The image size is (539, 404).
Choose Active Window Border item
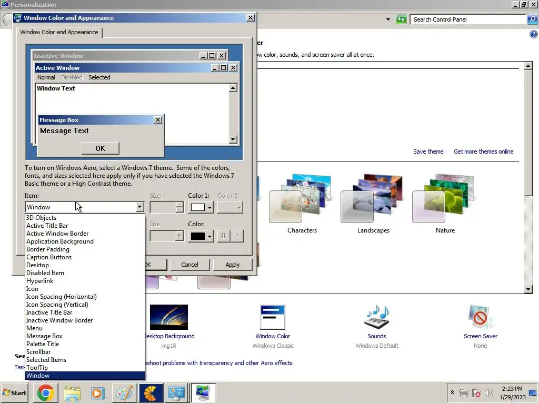point(85,233)
